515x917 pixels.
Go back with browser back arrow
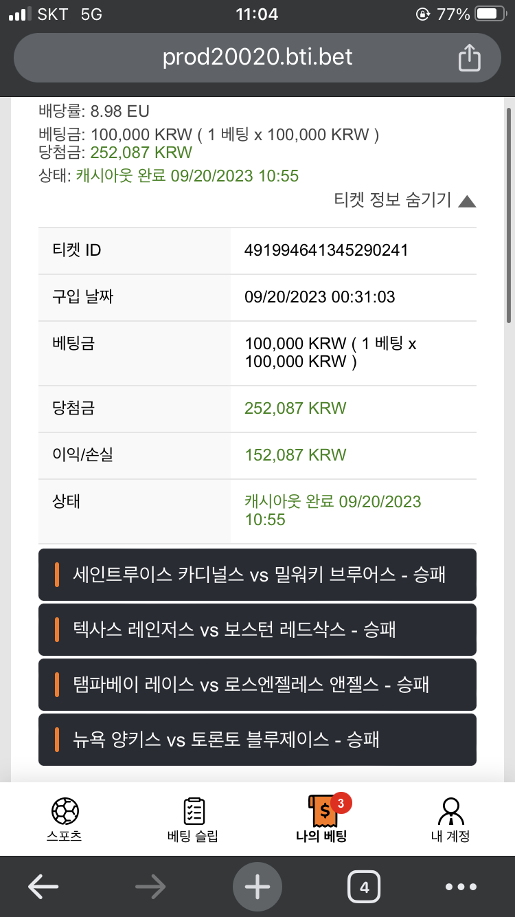pyautogui.click(x=43, y=887)
